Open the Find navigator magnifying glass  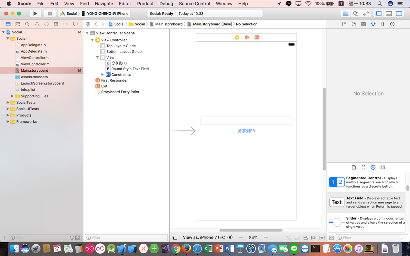(27, 24)
